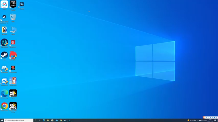Viewport: 218px width, 122px height.
Task: Open Cortana from the taskbar
Action: 35,120
